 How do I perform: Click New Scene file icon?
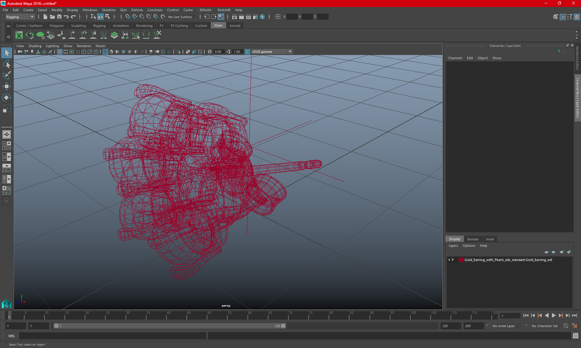coord(45,17)
